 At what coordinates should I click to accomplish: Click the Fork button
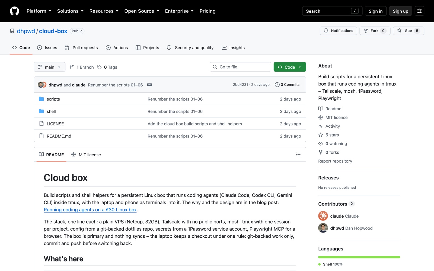375,31
